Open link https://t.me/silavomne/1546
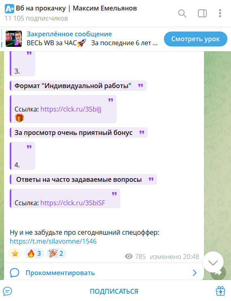This screenshot has width=231, height=301. (53, 241)
